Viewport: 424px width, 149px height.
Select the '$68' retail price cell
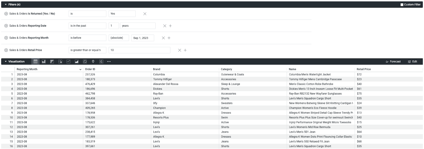[389, 141]
